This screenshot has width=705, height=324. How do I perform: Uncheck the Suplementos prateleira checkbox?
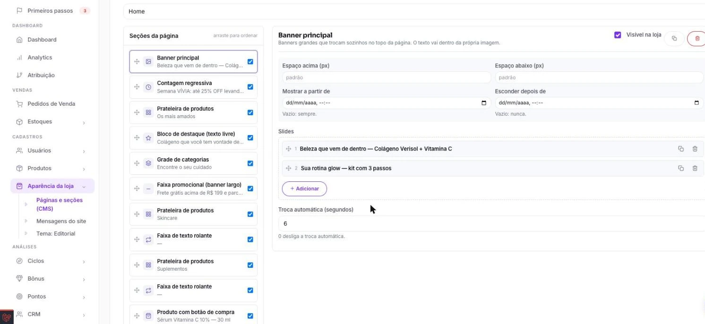(250, 265)
